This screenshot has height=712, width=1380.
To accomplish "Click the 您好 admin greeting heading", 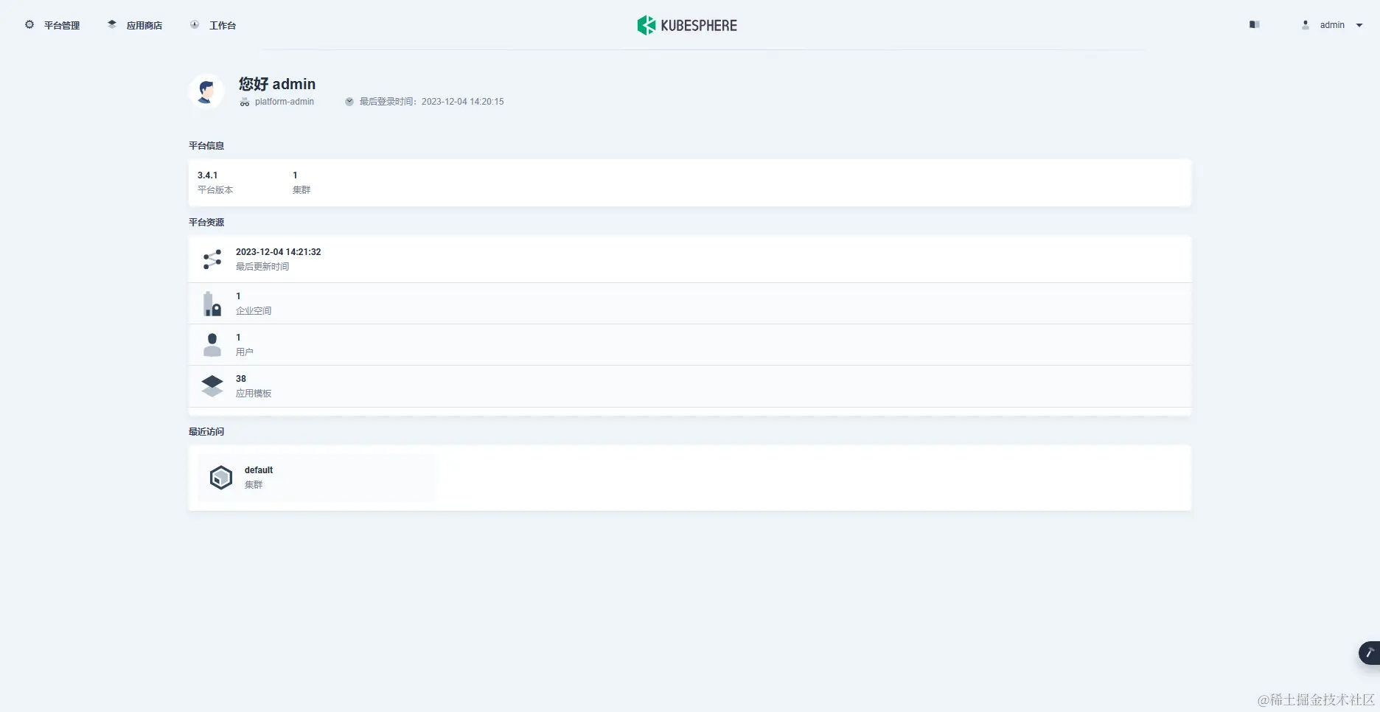I will (x=277, y=84).
